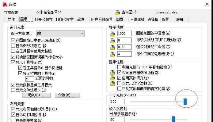Toggle 显示布局和模型选项卡 checkbox

[x=13, y=109]
